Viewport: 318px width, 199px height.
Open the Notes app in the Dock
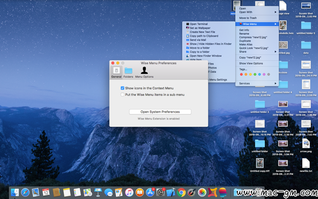tap(67, 192)
